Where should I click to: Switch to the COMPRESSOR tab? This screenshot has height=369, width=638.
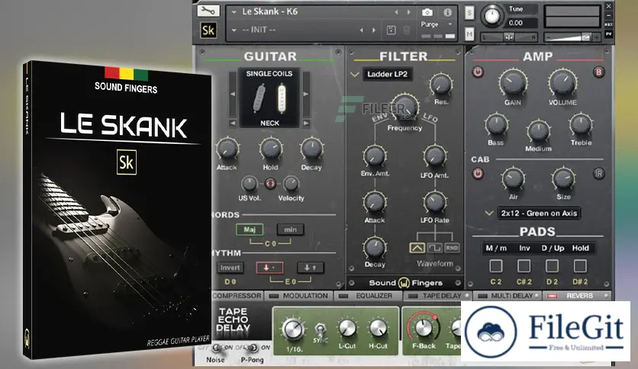(237, 296)
